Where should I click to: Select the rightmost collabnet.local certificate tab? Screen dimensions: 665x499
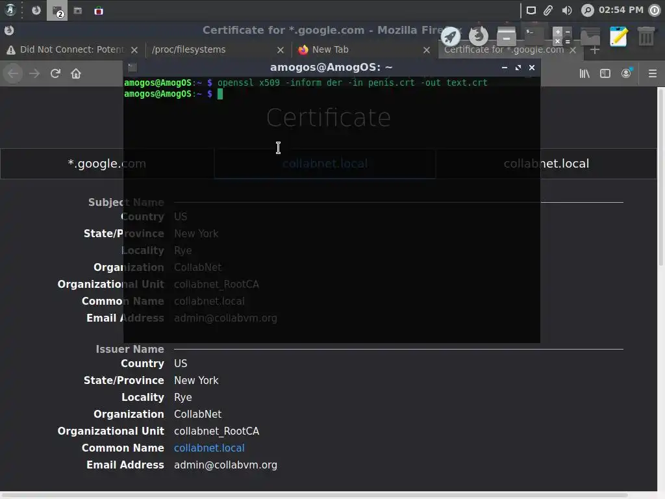[546, 163]
